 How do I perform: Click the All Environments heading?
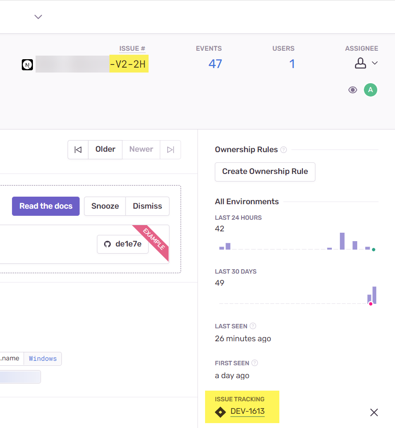247,202
